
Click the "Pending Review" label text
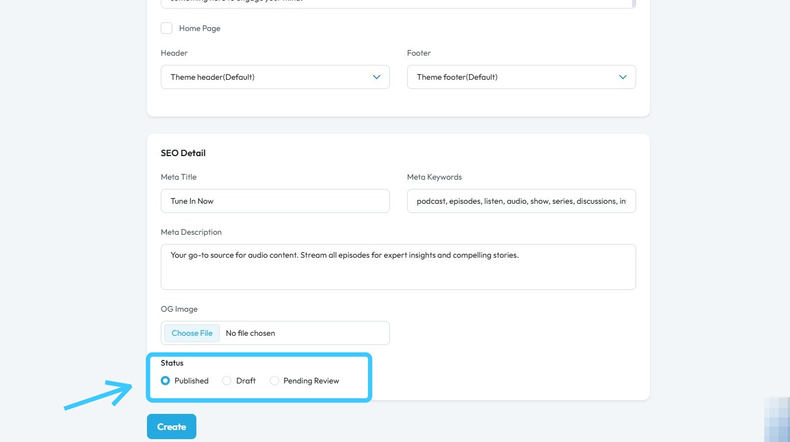point(311,381)
